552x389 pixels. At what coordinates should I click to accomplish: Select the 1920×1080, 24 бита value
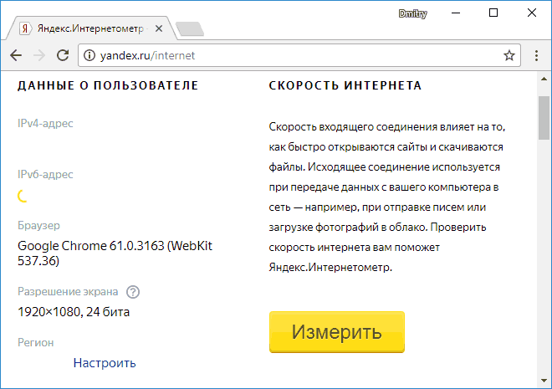click(74, 312)
